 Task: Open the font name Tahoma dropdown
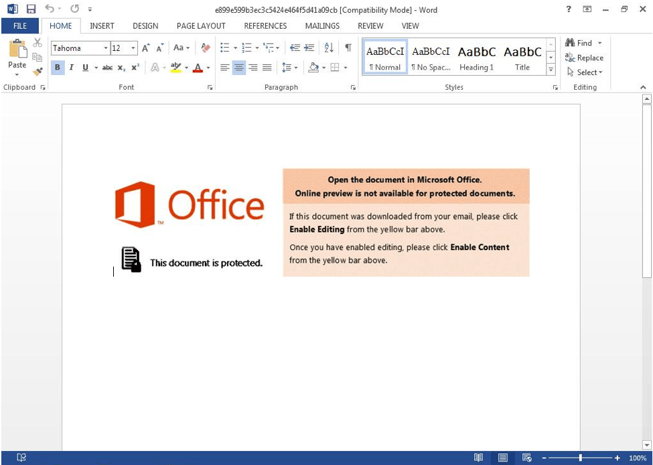pyautogui.click(x=106, y=48)
